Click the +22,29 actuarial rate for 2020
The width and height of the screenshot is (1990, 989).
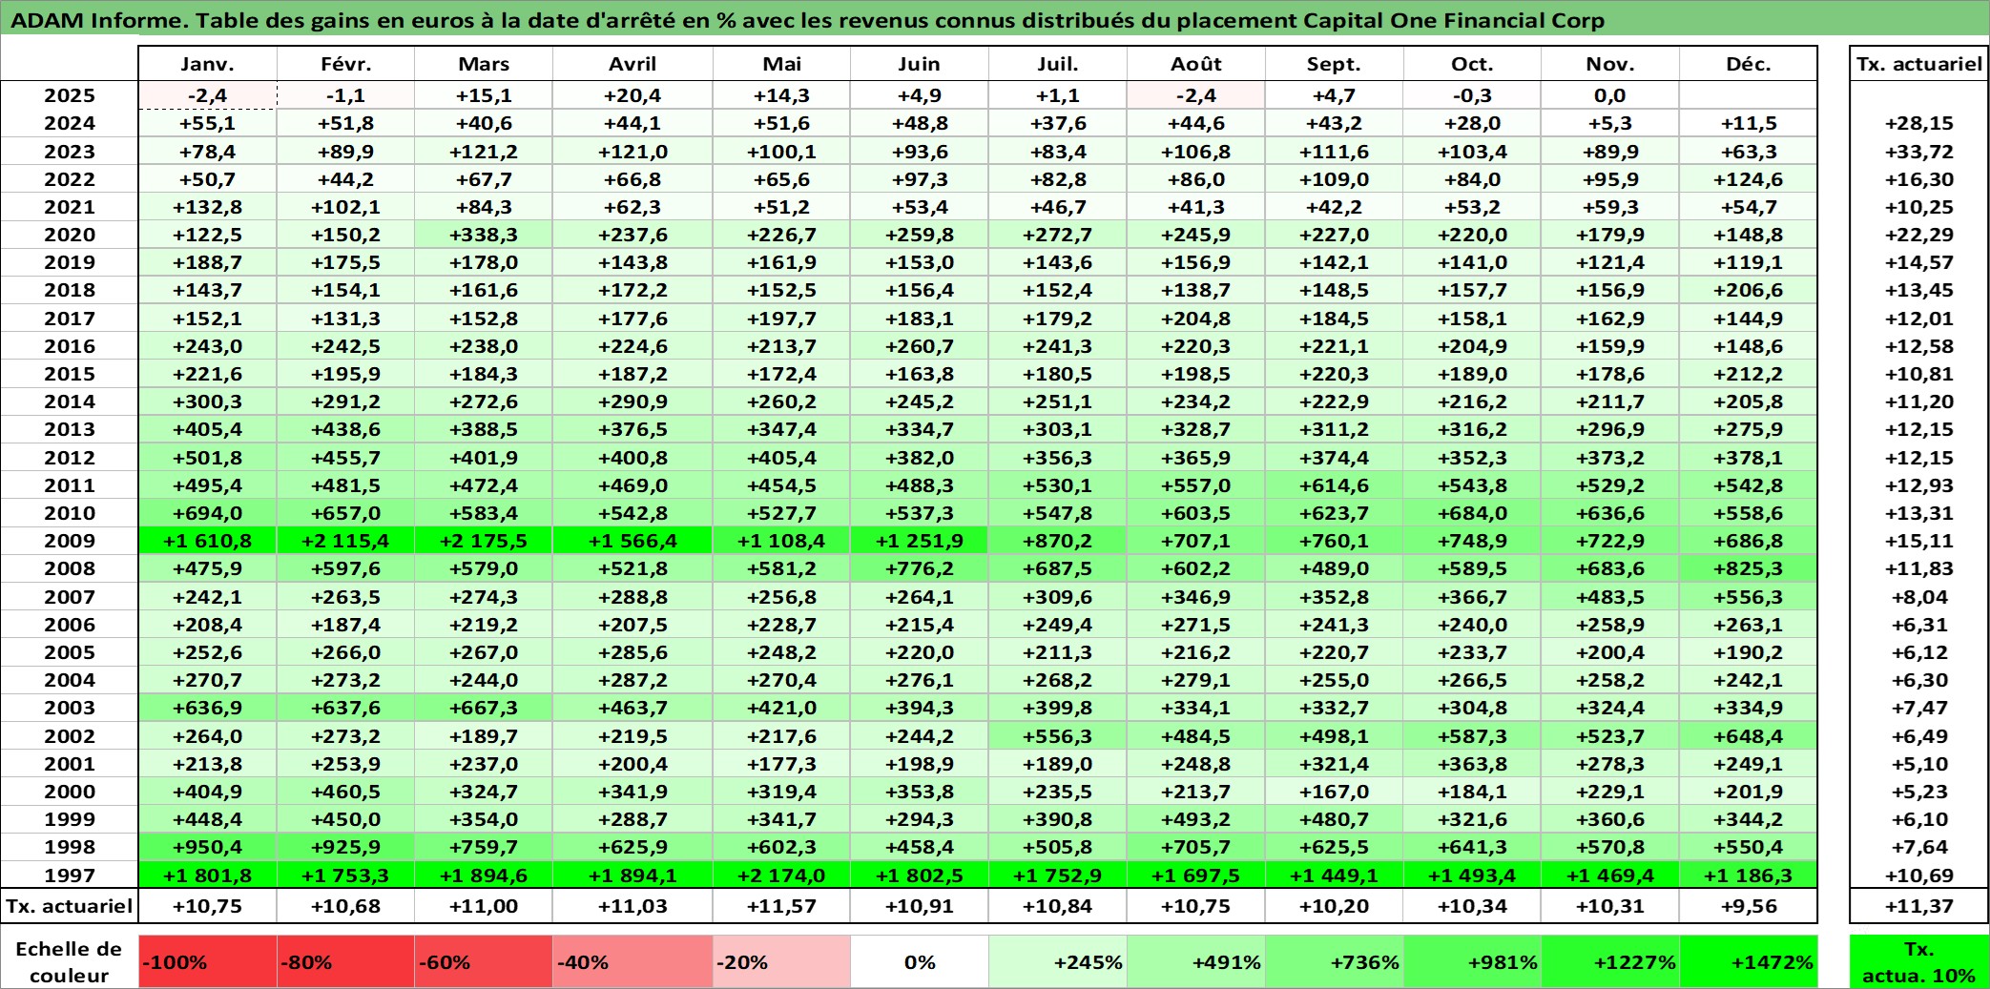click(1918, 235)
